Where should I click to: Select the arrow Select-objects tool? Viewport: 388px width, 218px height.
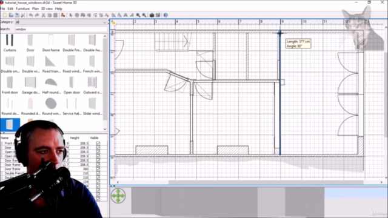click(x=71, y=15)
